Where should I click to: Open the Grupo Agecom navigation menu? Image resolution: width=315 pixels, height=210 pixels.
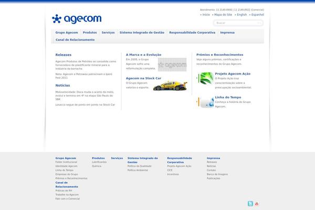tap(67, 33)
